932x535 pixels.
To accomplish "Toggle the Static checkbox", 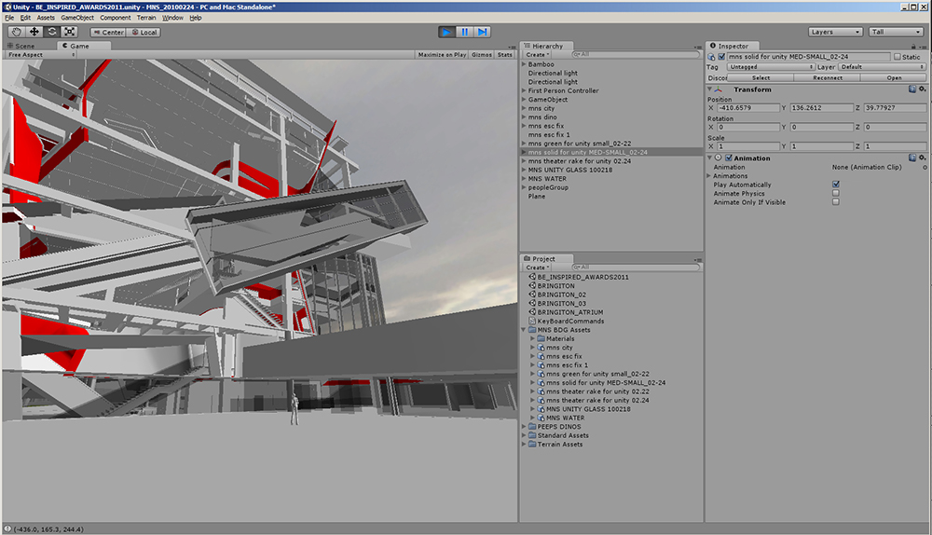I will point(898,57).
